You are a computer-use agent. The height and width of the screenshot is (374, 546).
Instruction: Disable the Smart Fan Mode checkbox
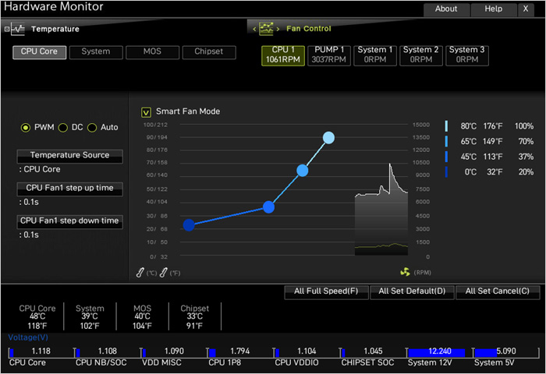tap(146, 111)
